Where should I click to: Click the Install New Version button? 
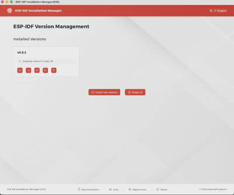(x=104, y=92)
